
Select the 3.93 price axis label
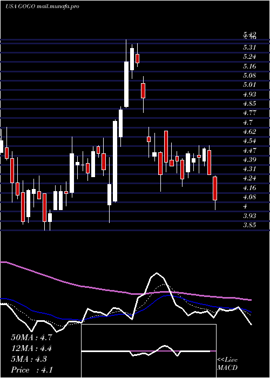coord(249,216)
